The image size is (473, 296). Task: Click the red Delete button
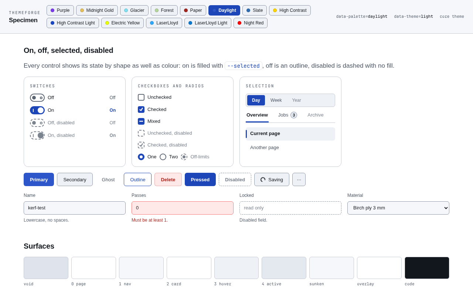168,179
